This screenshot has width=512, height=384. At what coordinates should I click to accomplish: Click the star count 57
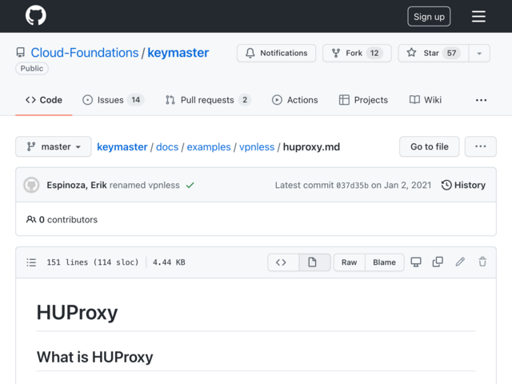coord(451,53)
